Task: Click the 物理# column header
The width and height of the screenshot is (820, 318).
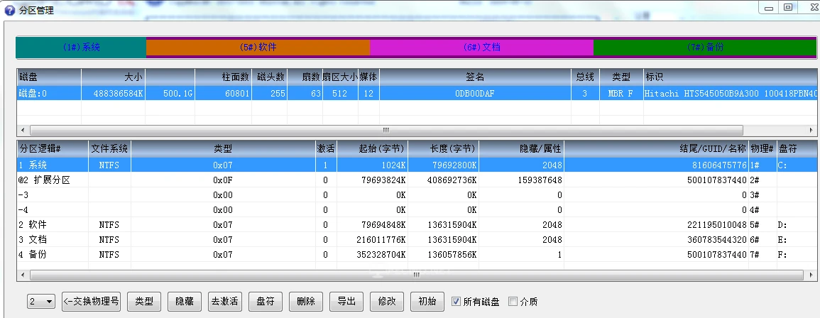Action: pyautogui.click(x=763, y=148)
